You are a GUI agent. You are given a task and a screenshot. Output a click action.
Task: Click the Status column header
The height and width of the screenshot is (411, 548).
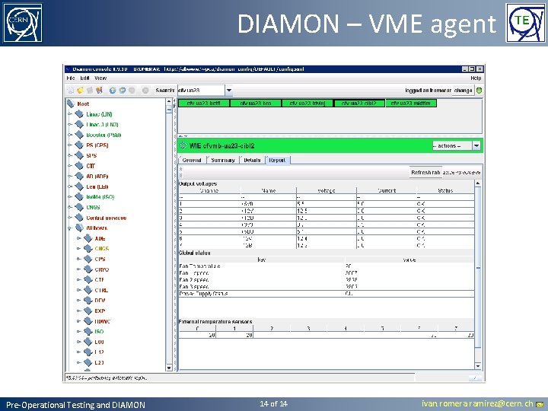coord(445,190)
